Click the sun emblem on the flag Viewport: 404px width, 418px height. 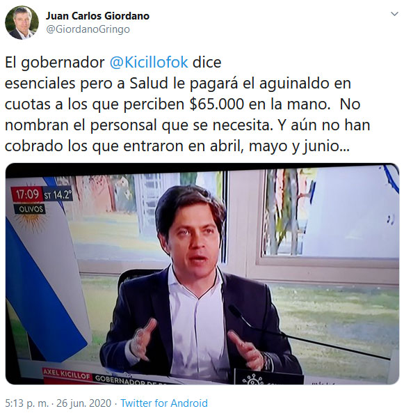tap(31, 222)
